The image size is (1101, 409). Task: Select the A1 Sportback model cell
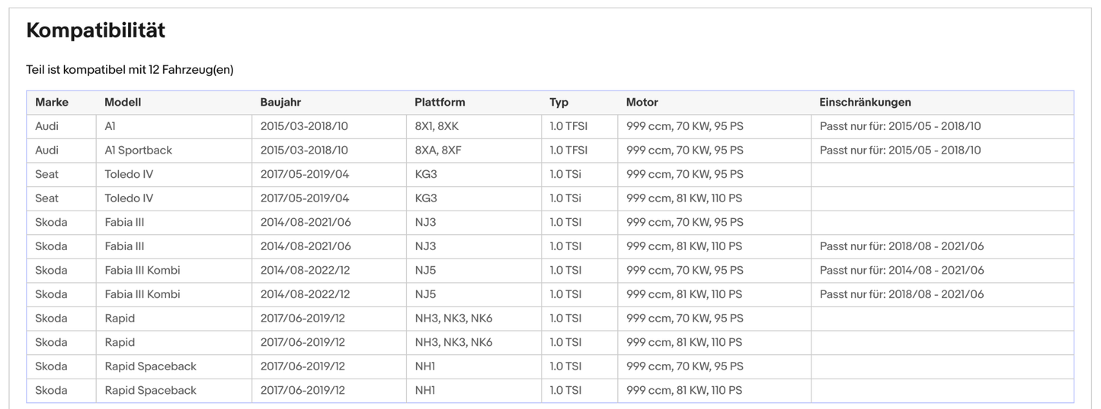click(x=138, y=151)
